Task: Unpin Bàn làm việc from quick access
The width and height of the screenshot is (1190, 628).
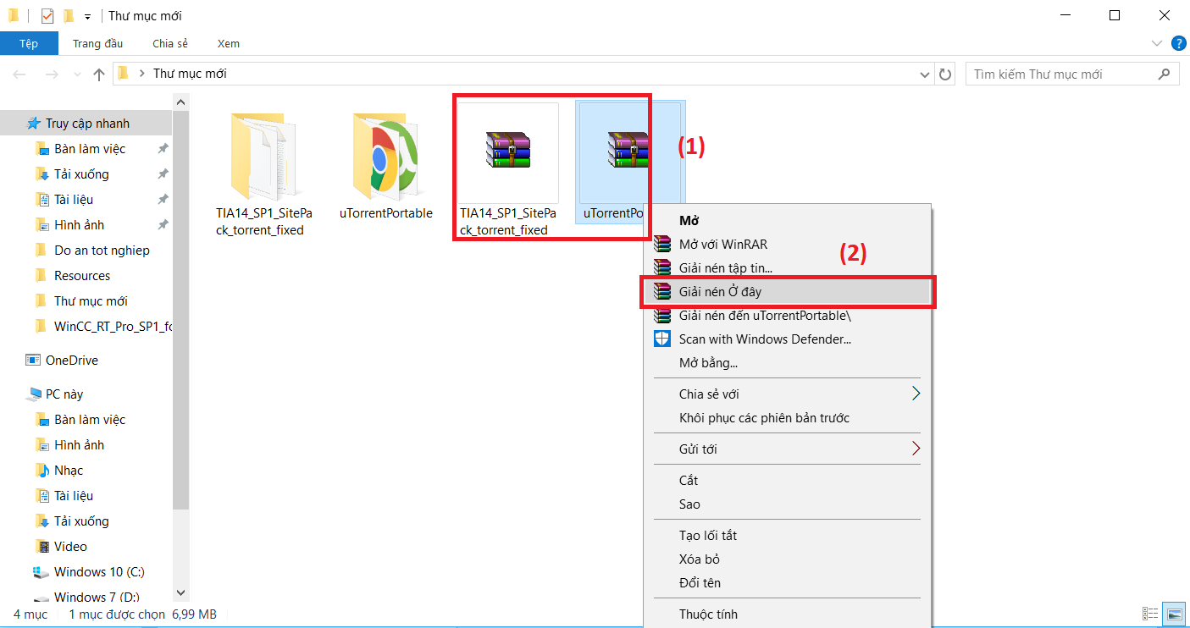Action: [x=163, y=149]
